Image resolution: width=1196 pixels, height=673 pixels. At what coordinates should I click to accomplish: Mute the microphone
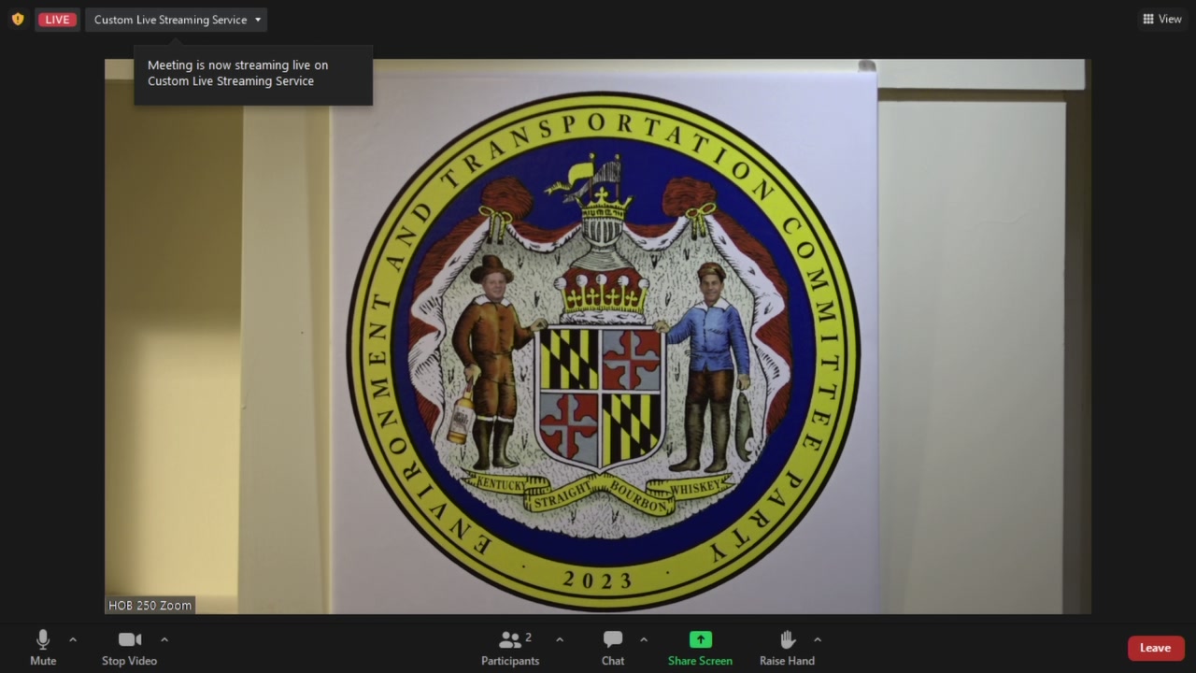43,648
